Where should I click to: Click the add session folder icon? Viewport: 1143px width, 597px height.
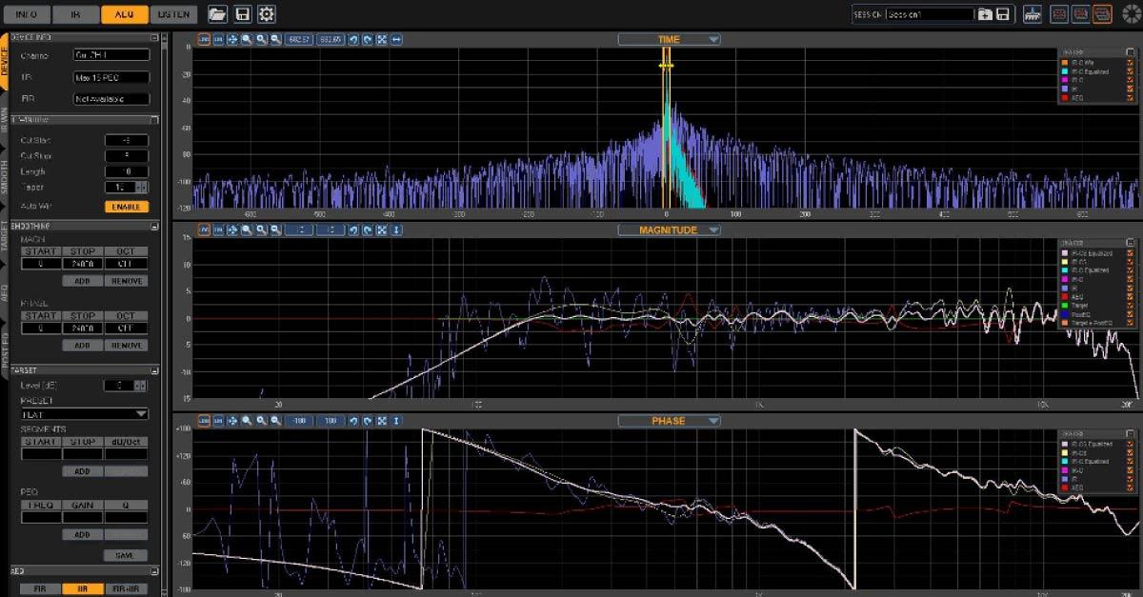pos(986,14)
